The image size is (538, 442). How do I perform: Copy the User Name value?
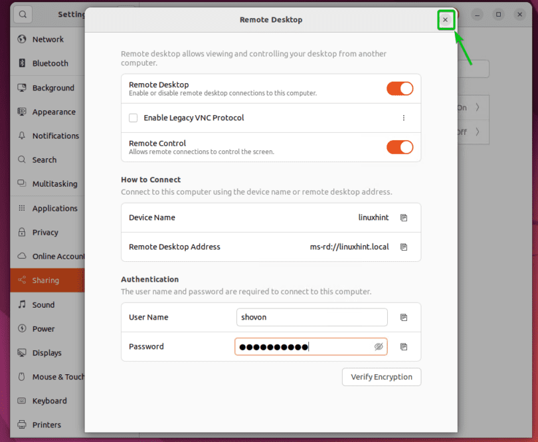403,318
